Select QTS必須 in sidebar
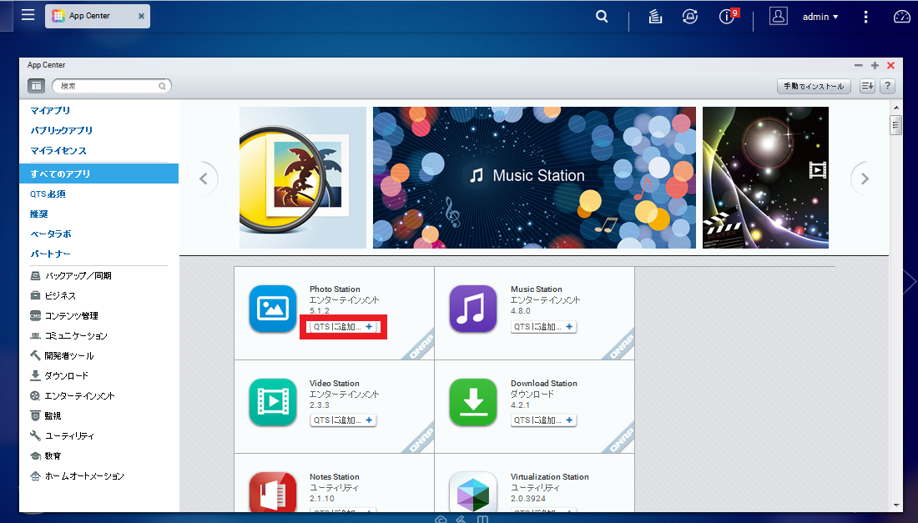The image size is (918, 523). pyautogui.click(x=48, y=194)
